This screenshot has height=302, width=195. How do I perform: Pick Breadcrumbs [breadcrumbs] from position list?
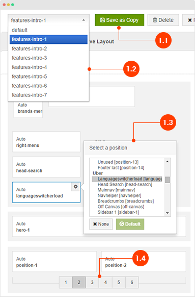tap(126, 201)
